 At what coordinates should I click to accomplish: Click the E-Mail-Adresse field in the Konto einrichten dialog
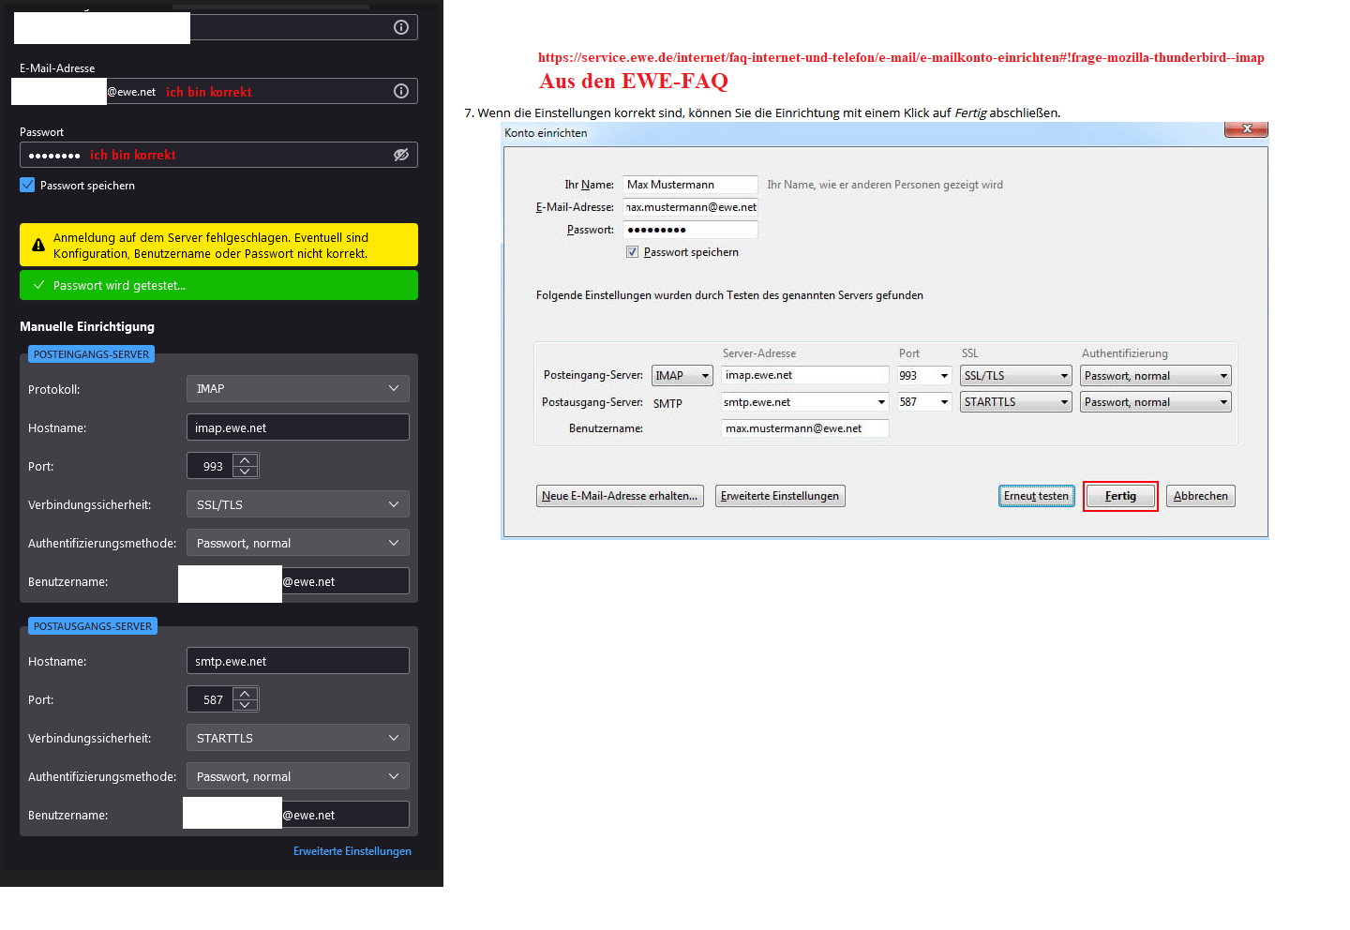[690, 207]
